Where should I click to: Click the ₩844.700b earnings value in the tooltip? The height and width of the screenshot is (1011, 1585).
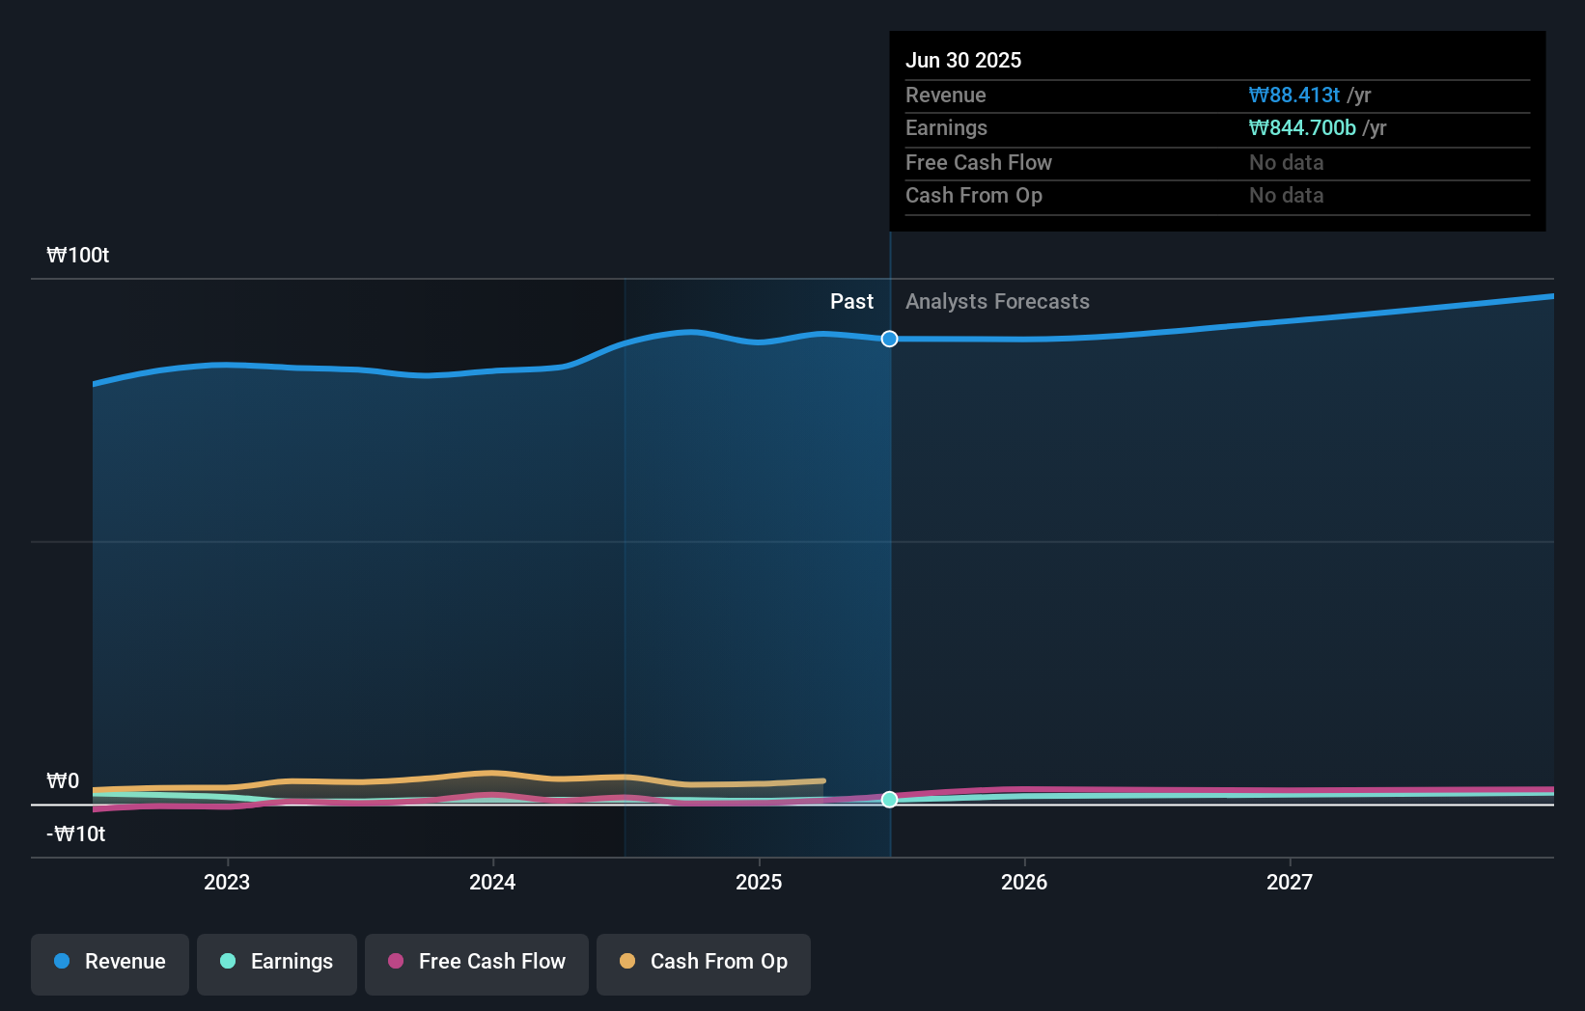click(x=1302, y=127)
